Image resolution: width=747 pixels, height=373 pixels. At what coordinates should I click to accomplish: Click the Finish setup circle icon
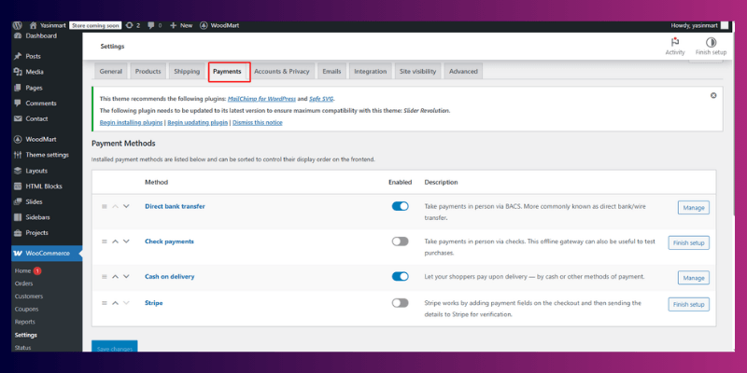pos(711,42)
